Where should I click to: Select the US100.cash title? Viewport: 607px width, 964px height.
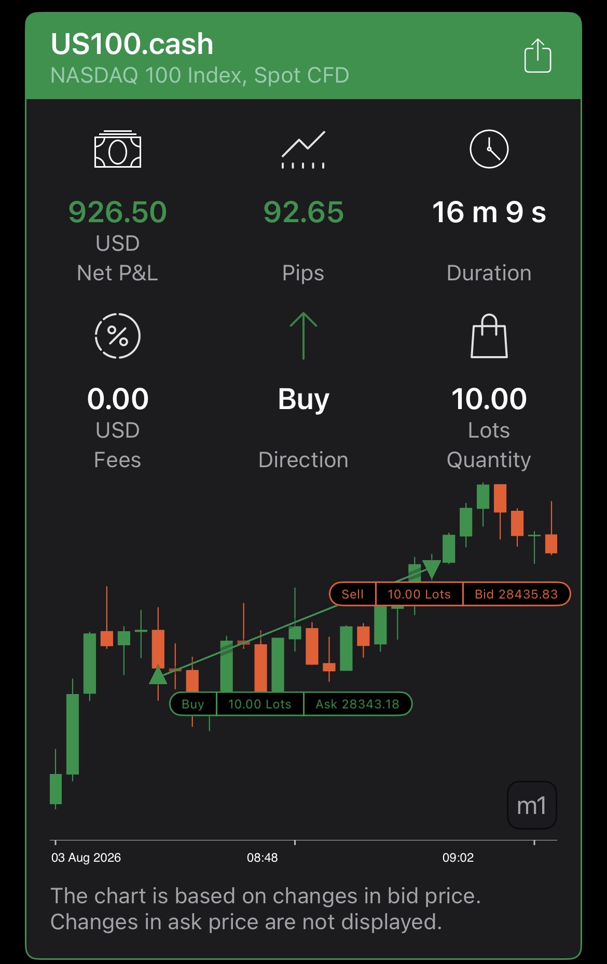[x=132, y=44]
